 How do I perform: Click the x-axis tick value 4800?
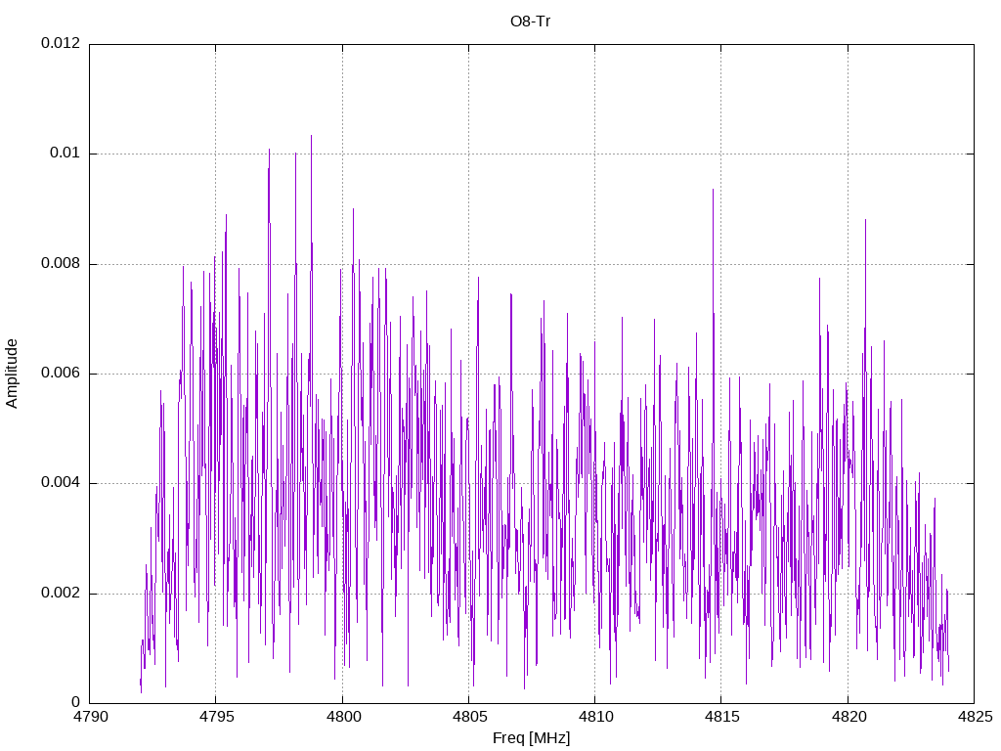point(343,717)
